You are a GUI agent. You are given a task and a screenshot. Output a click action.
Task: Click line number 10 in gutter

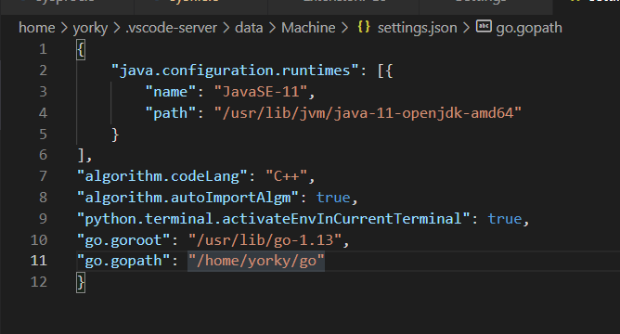pyautogui.click(x=39, y=240)
